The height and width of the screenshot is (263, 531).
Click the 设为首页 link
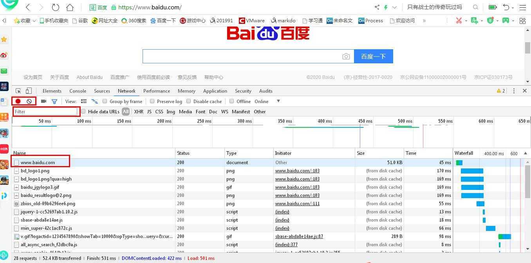coord(33,77)
